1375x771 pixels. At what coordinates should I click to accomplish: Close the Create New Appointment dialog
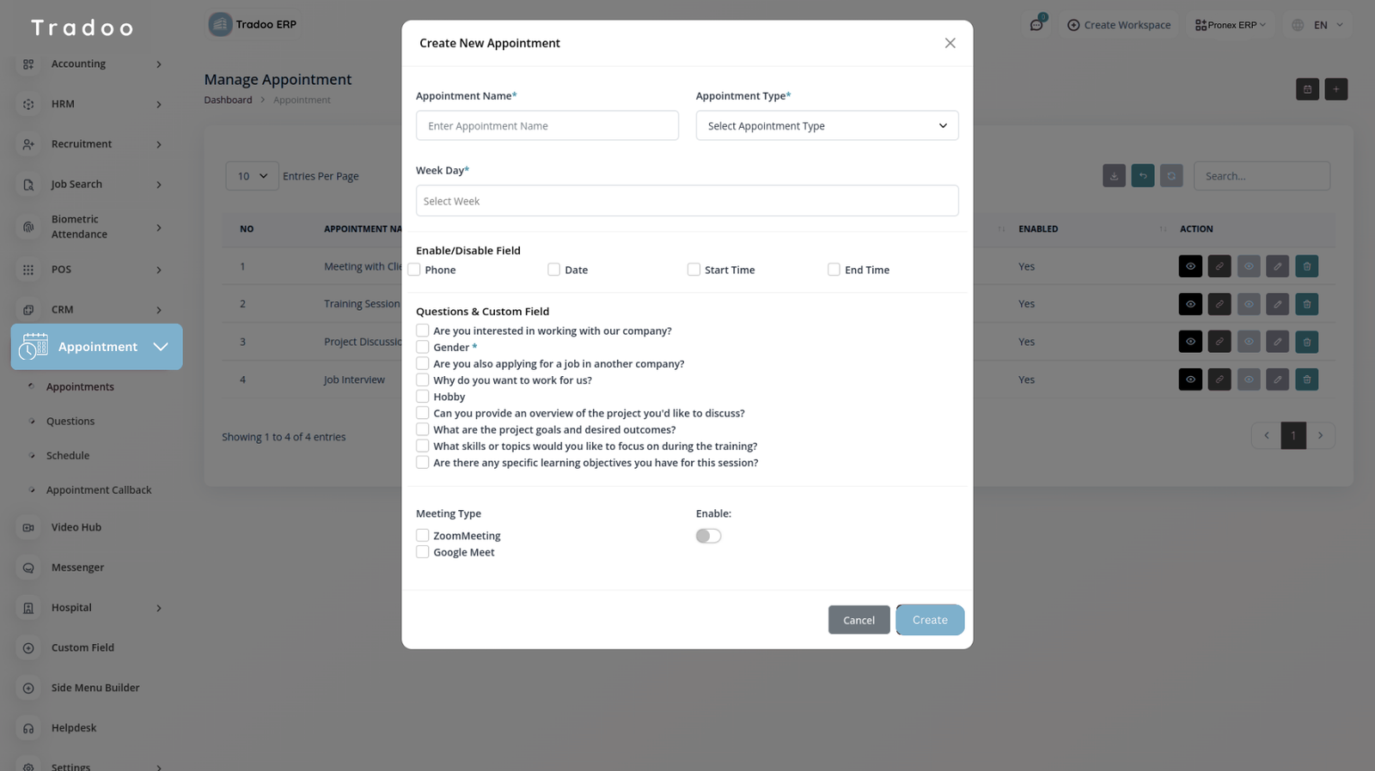coord(950,43)
